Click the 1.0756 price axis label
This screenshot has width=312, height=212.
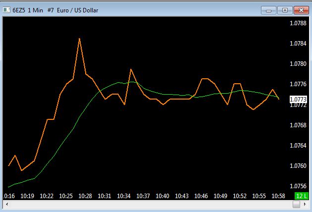(298, 186)
